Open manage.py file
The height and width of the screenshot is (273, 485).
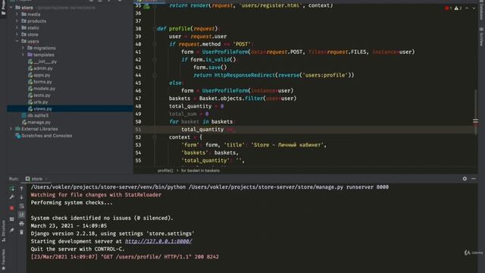[36, 122]
